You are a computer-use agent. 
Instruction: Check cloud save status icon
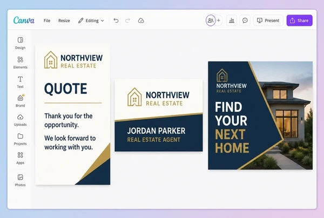[x=141, y=21]
